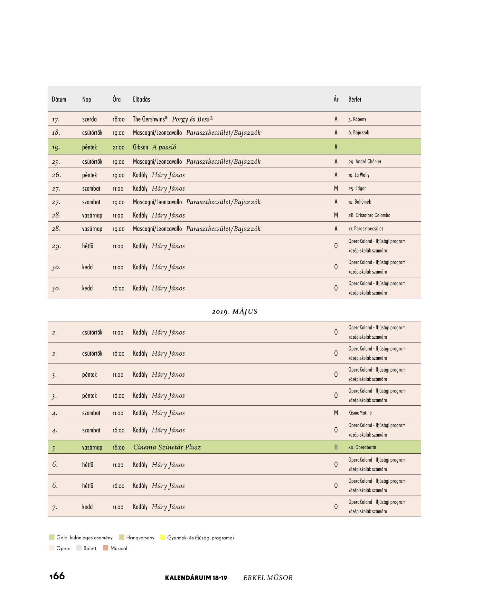Click the pink Opera legend swatch
Screen dimensions: 482x609
point(52,548)
